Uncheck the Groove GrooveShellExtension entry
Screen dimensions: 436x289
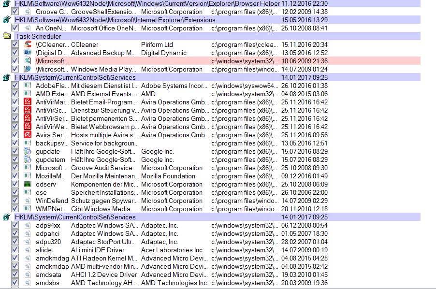click(x=15, y=12)
